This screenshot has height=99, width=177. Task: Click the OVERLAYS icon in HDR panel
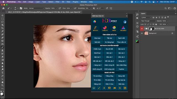[105, 28]
